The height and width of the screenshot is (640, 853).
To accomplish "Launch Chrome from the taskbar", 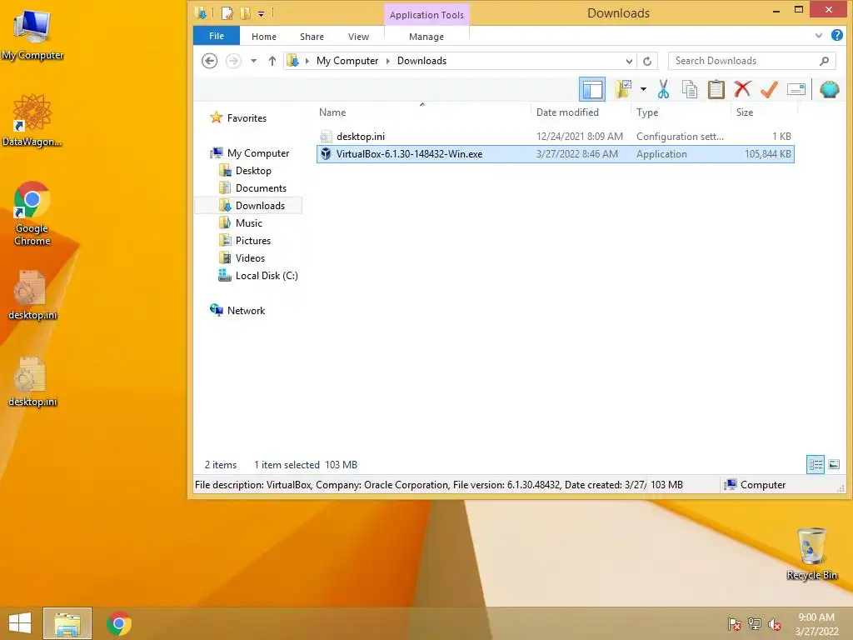I will [x=118, y=623].
